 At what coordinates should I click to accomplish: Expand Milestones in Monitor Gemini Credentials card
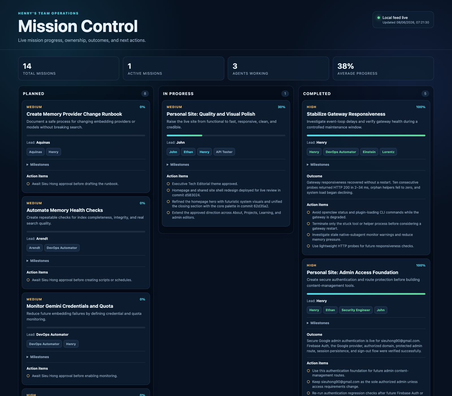click(x=38, y=357)
